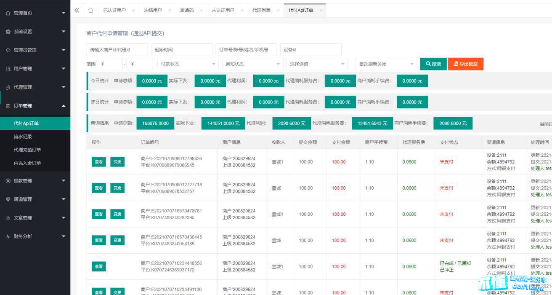The width and height of the screenshot is (552, 295).
Task: Open 流水记录 in the sidebar
Action: (23, 137)
